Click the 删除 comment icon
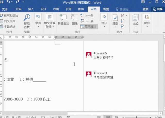 pos(75,17)
